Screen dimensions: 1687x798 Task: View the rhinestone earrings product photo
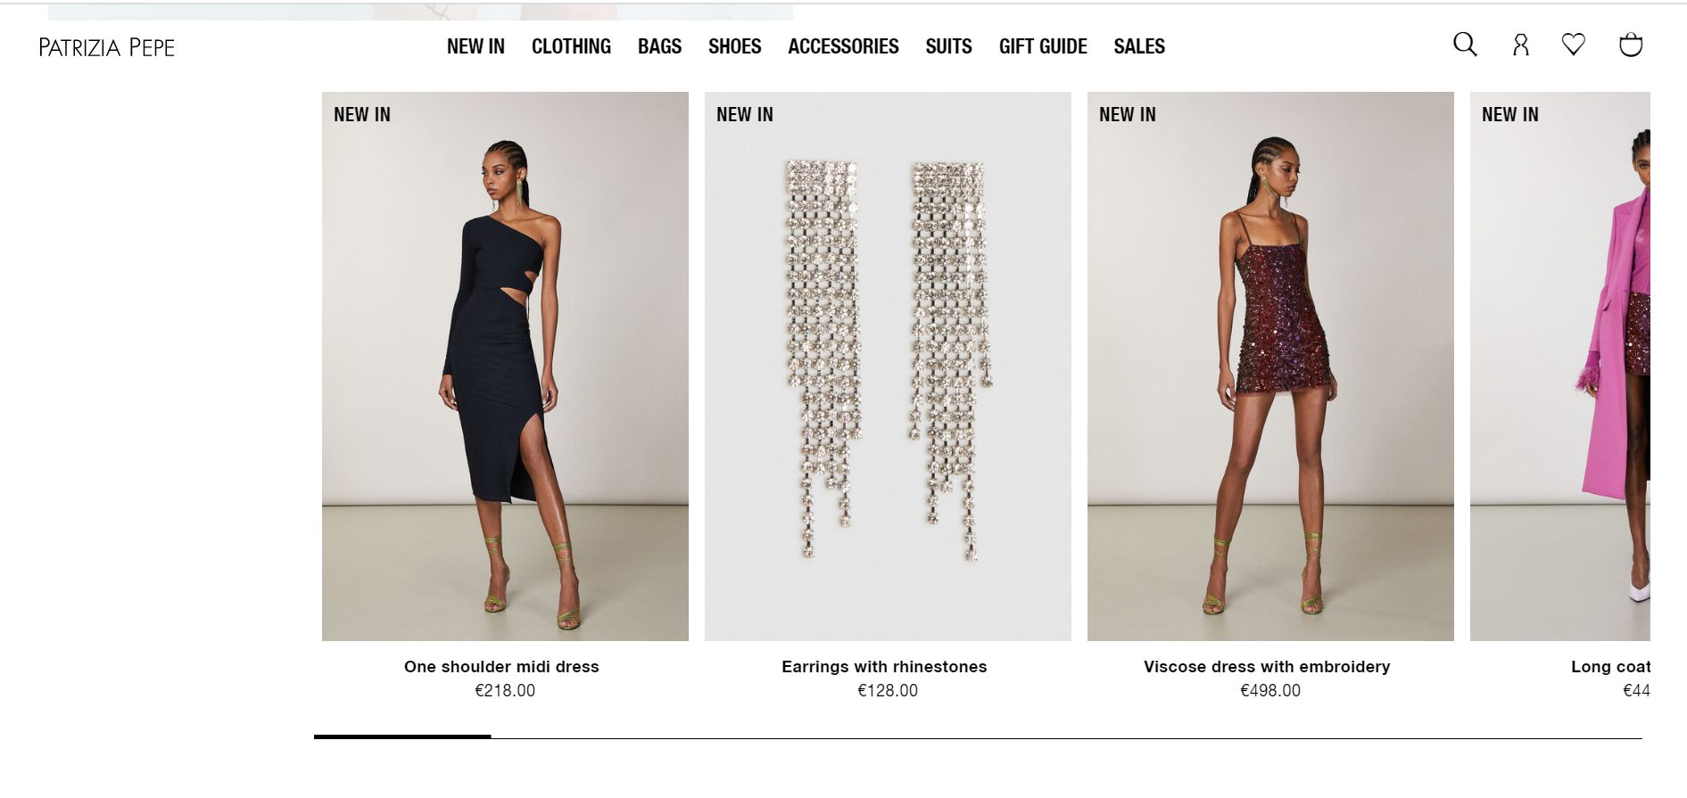[x=888, y=366]
